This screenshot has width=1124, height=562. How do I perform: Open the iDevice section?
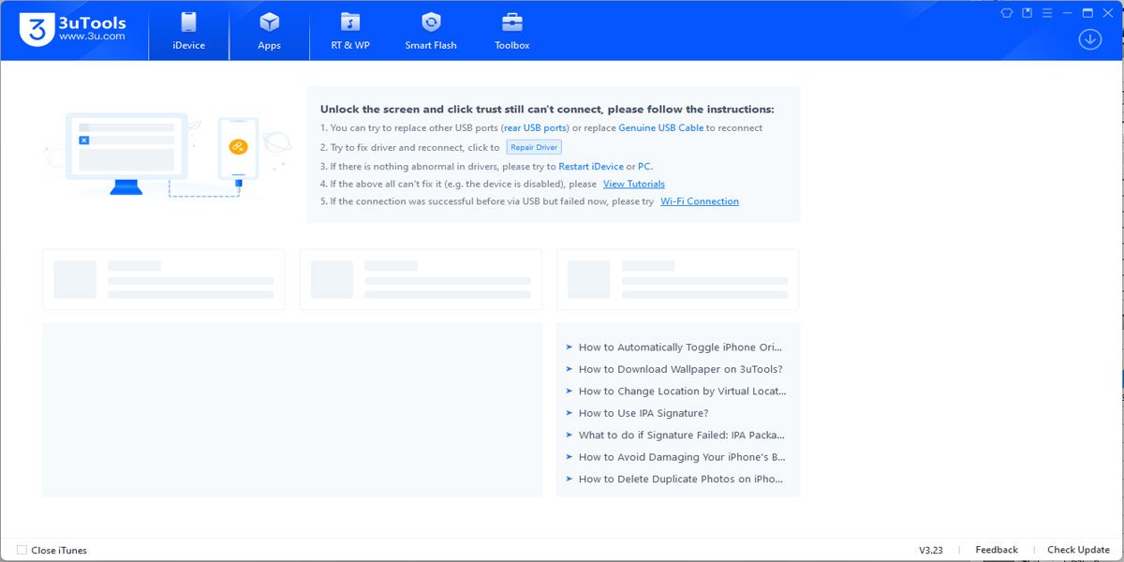tap(188, 31)
